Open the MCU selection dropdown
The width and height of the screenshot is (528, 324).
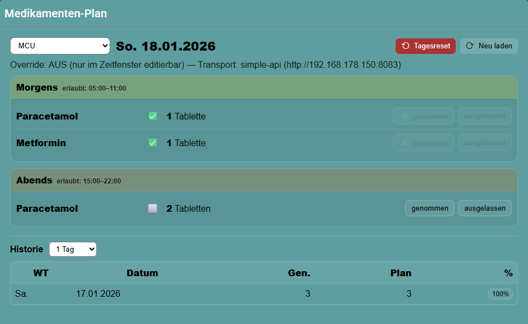coord(60,46)
